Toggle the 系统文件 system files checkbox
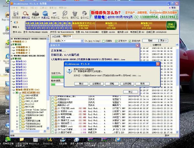Screen dimensions: 194x148 click(130, 41)
